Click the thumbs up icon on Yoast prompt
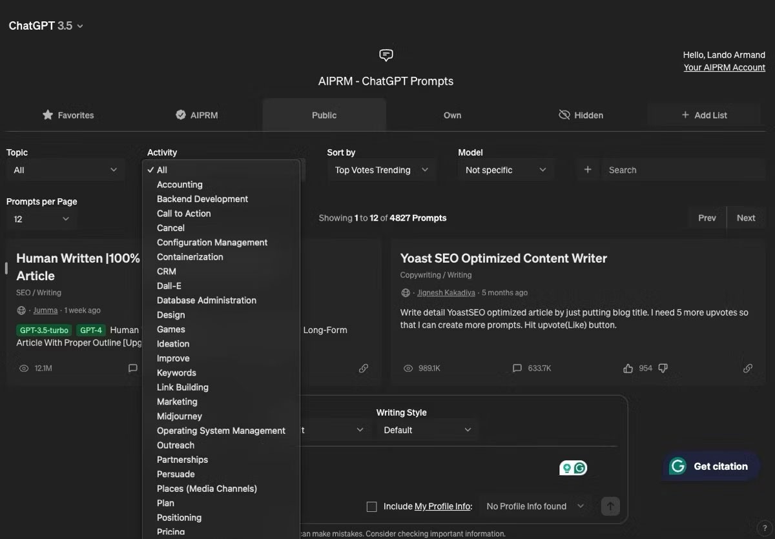The width and height of the screenshot is (775, 539). [628, 368]
